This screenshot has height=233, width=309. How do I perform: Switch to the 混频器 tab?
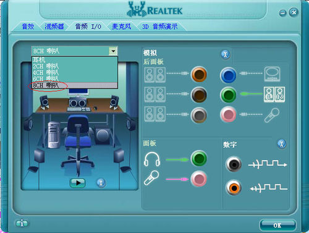[54, 27]
